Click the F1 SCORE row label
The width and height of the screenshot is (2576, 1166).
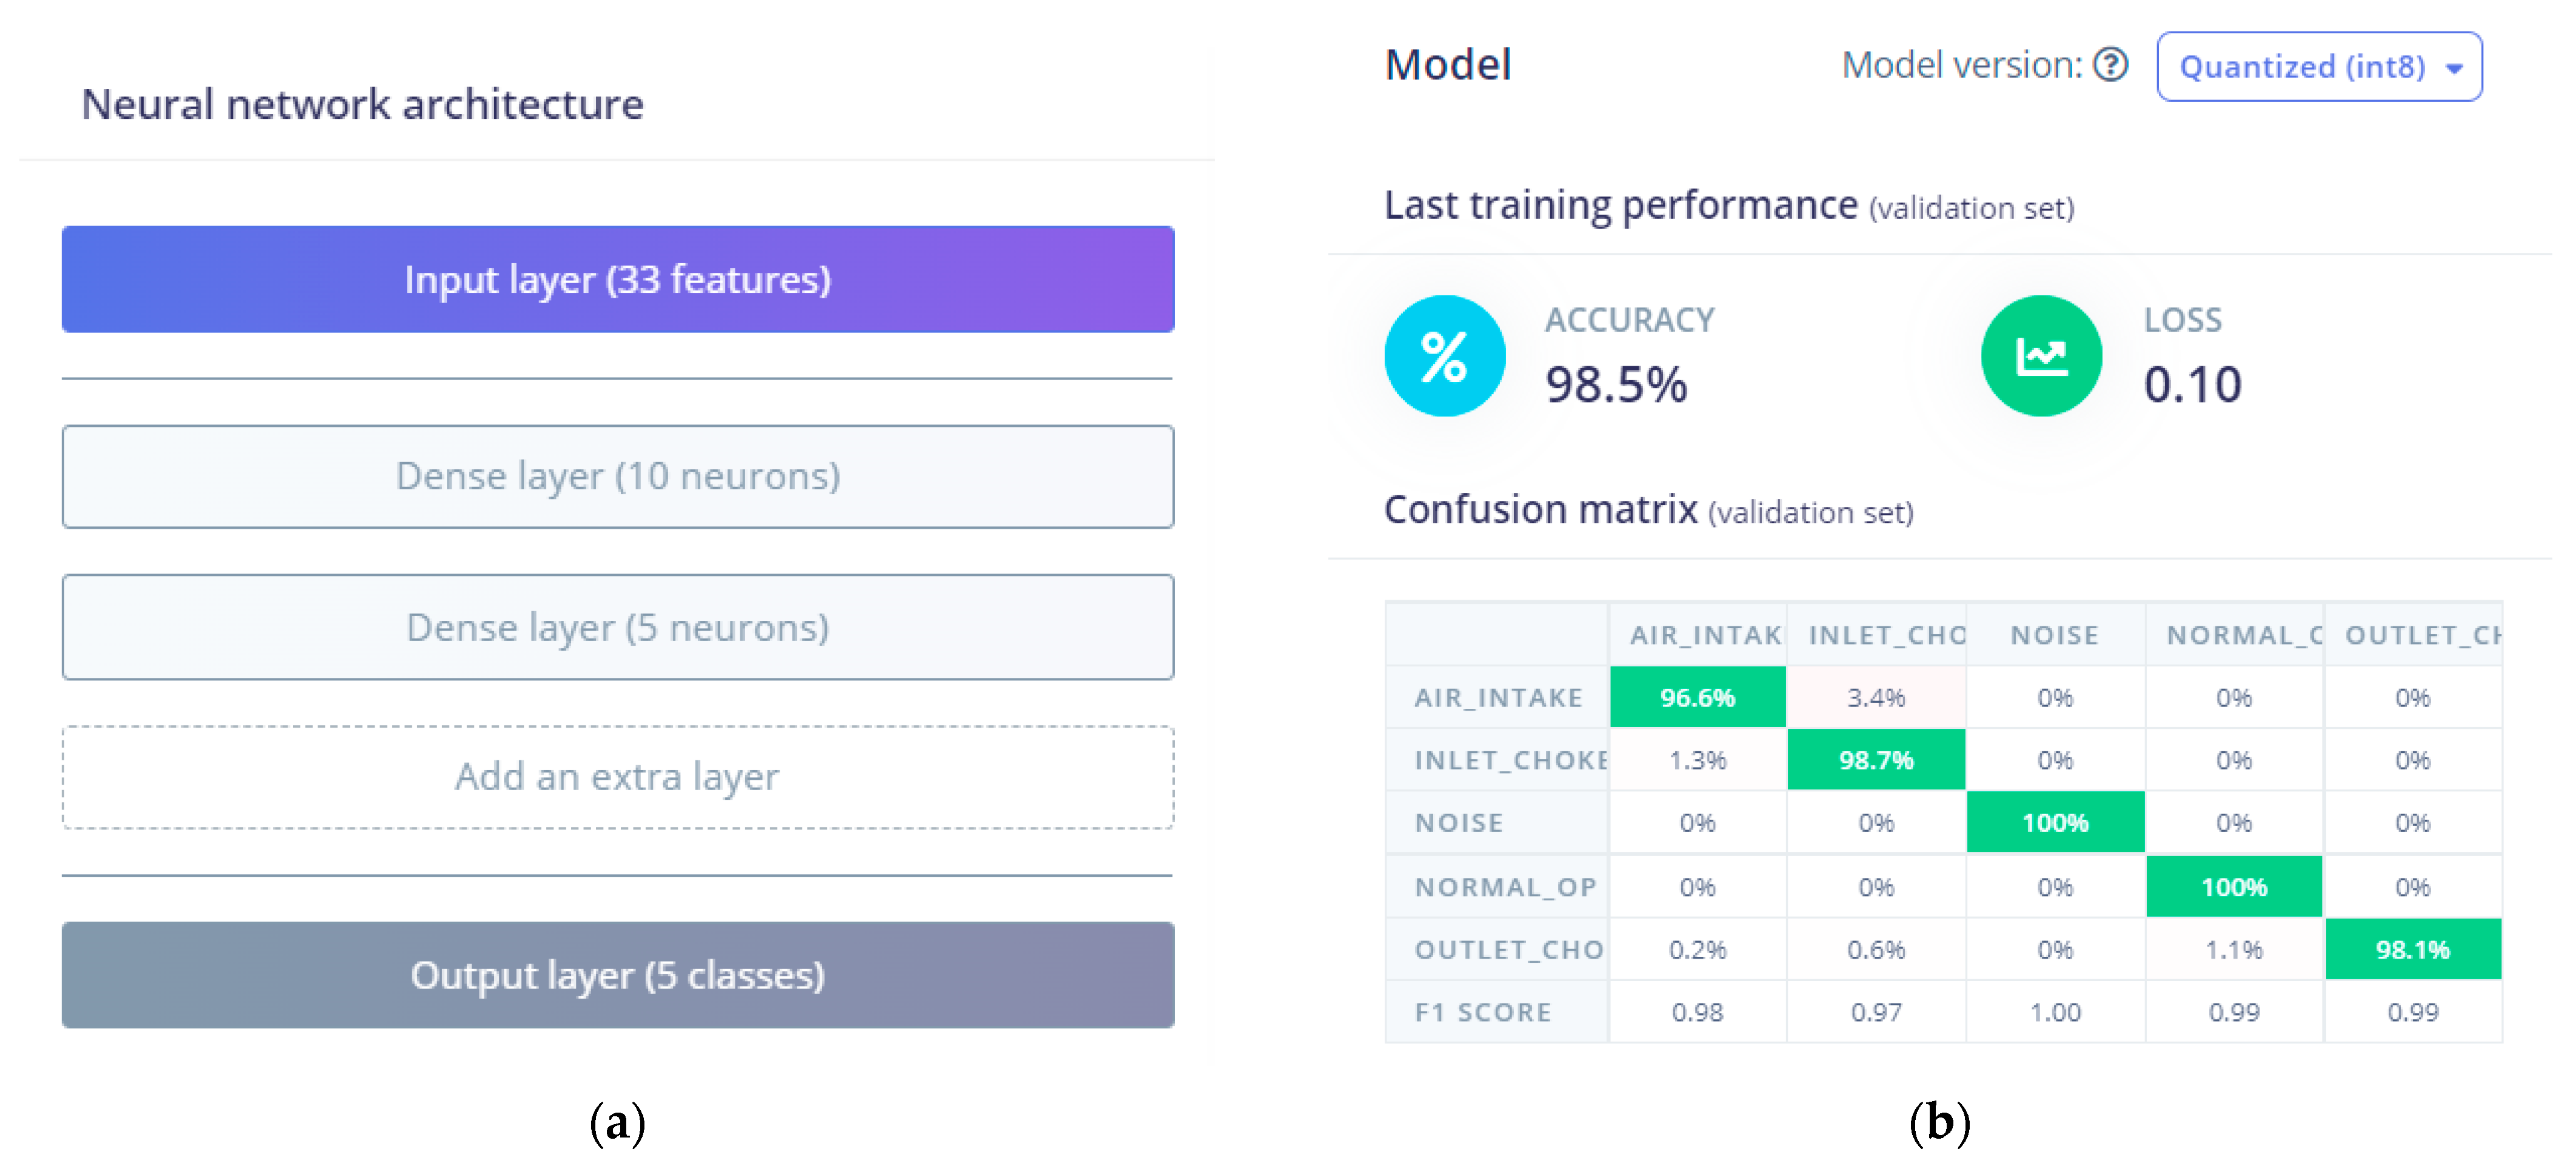1483,1012
